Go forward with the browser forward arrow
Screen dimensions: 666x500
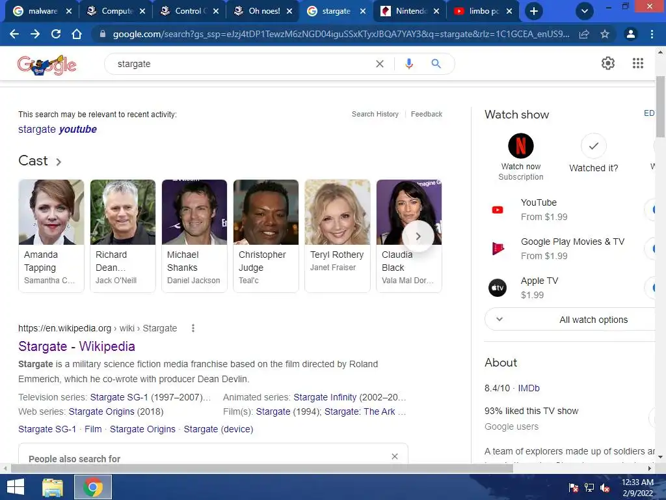click(35, 34)
